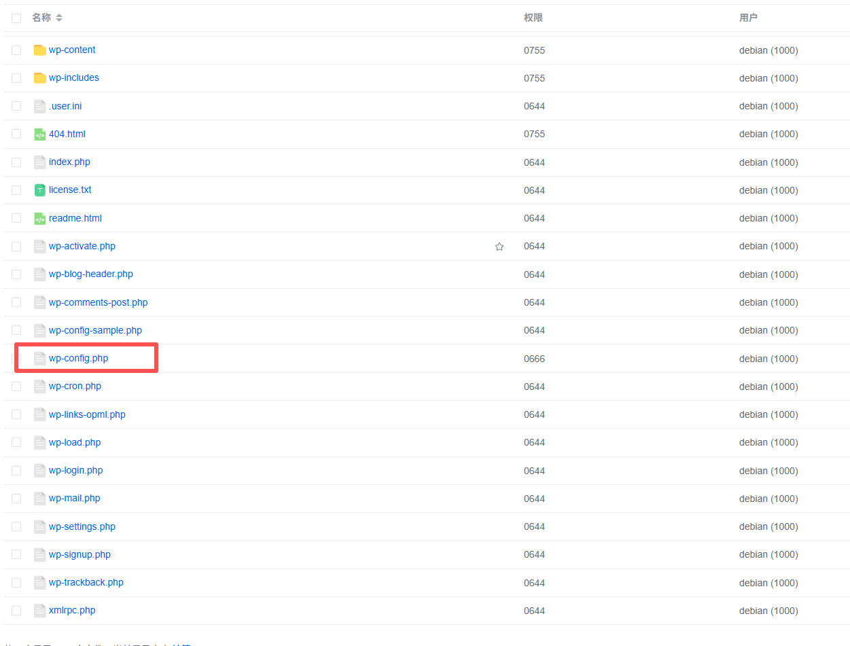Click debian (1000) user of wp-mail.php
This screenshot has height=646, width=850.
coord(768,499)
